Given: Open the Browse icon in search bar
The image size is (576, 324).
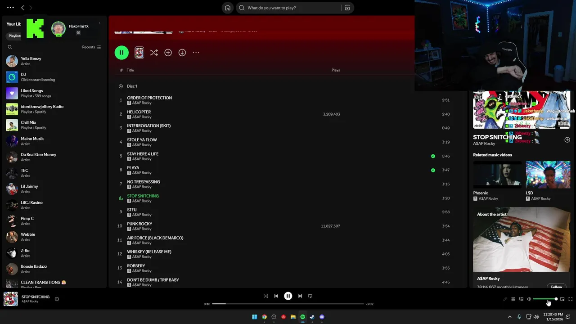Looking at the screenshot, I should (347, 8).
